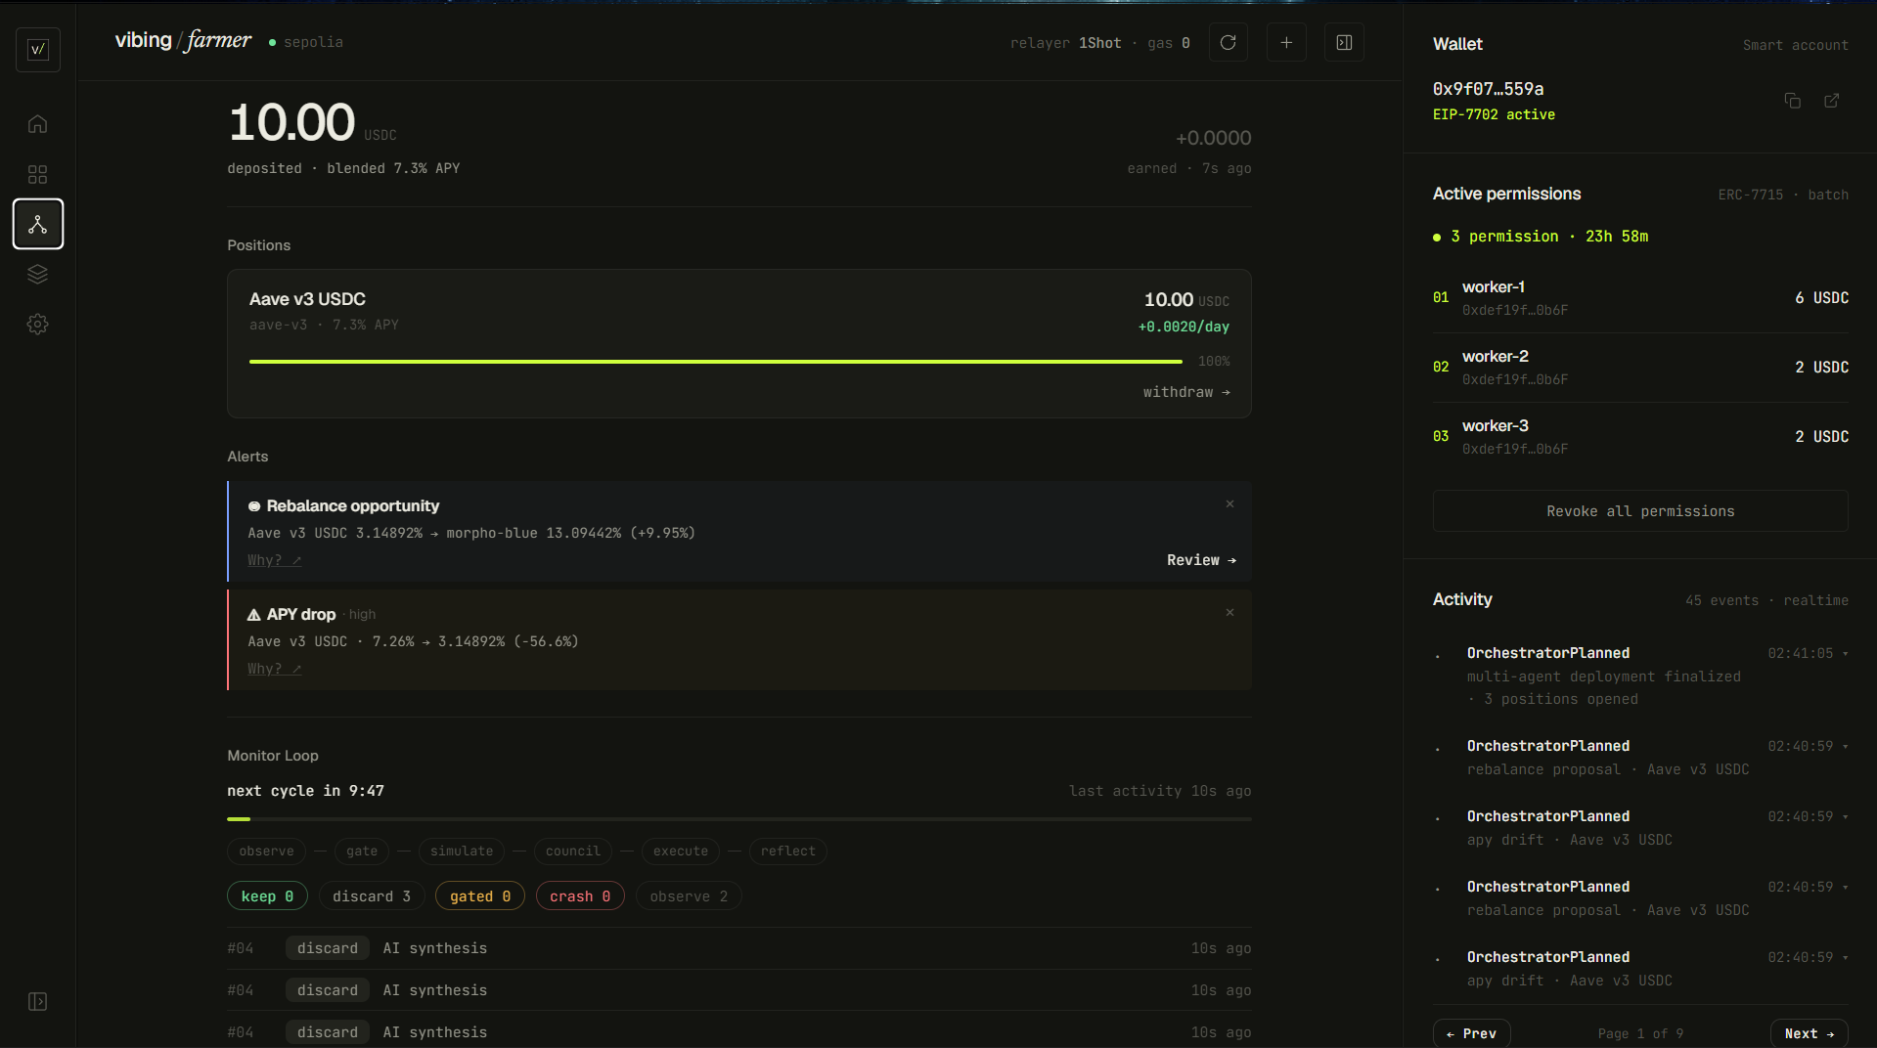Click the APY drop warning triangle icon

pos(254,615)
